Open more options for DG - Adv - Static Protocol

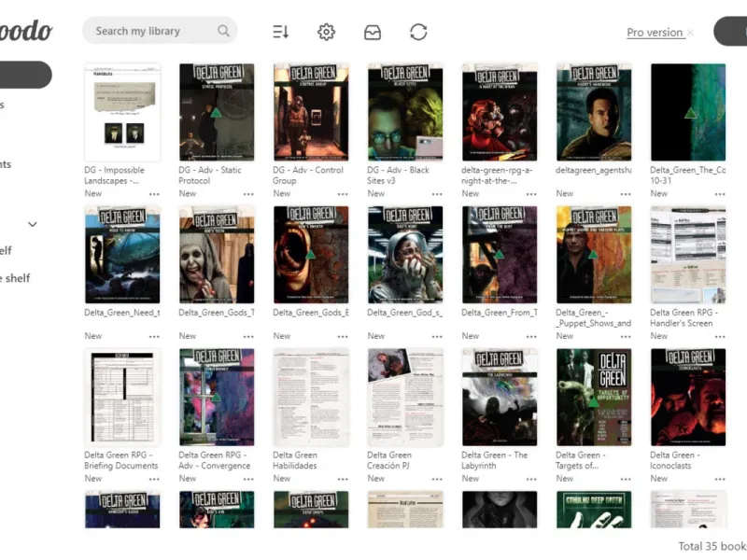click(248, 194)
